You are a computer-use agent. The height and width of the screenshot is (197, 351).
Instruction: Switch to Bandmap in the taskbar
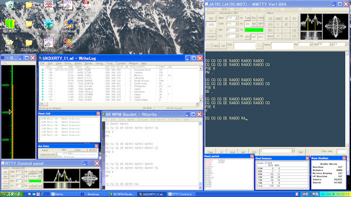click(x=94, y=194)
